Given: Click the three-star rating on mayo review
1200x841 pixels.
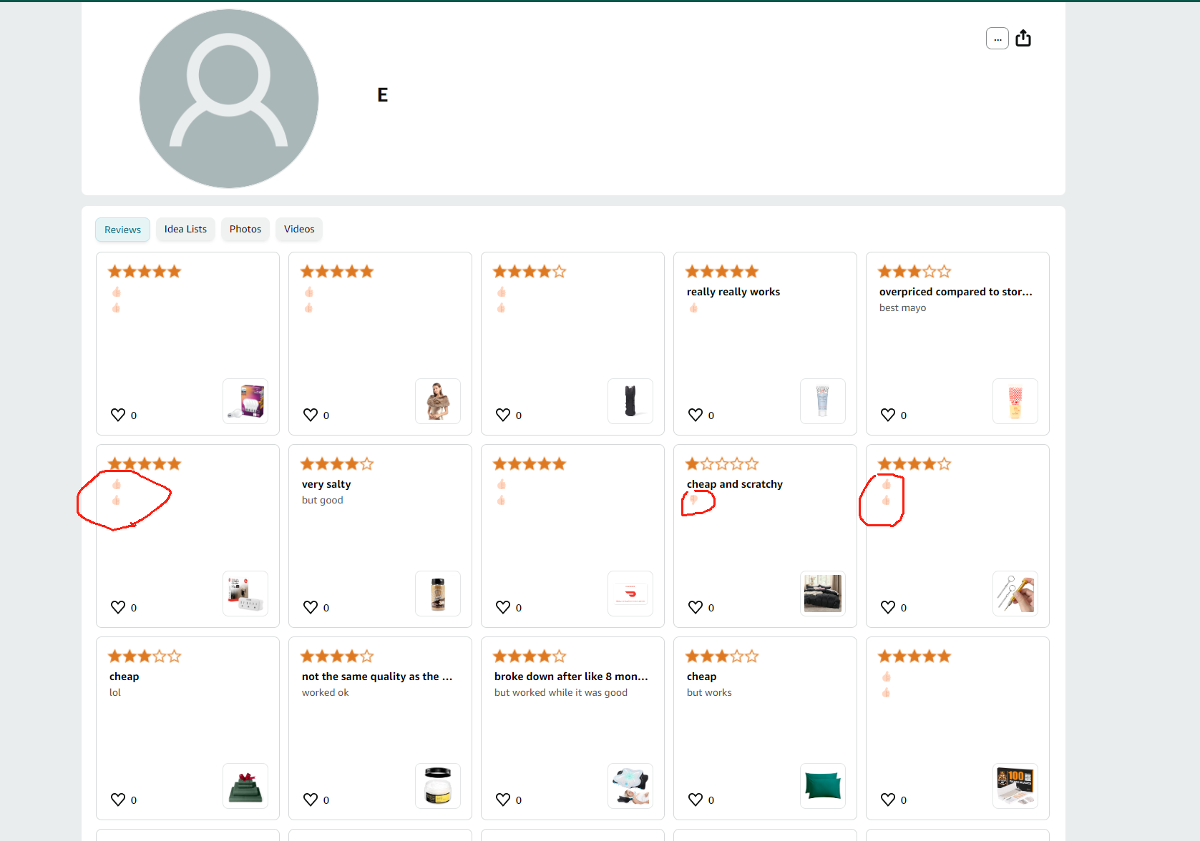Looking at the screenshot, I should pyautogui.click(x=914, y=272).
